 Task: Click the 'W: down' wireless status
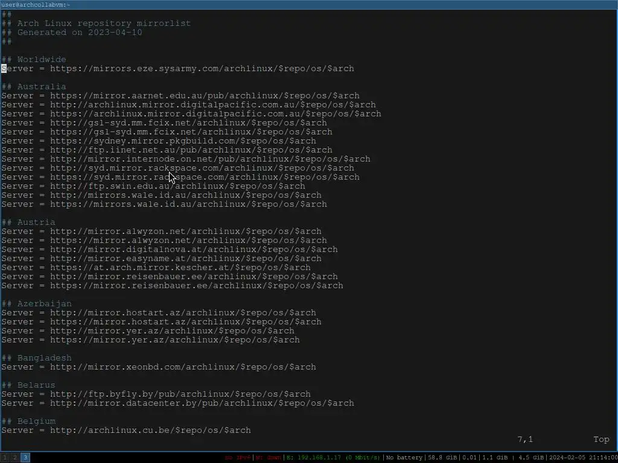(x=269, y=458)
